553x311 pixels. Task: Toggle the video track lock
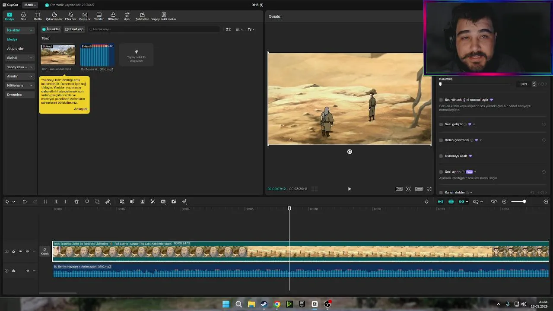[13, 251]
